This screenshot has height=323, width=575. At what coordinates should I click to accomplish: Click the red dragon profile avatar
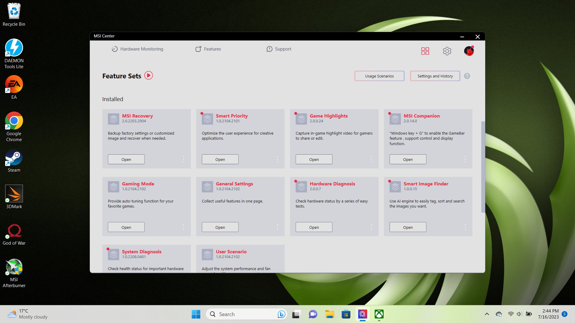click(469, 51)
